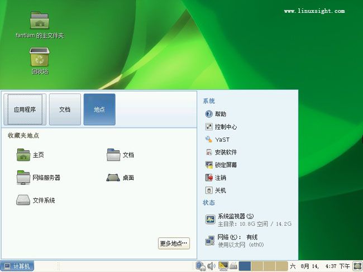Viewport: 363px width, 272px height.
Task: Open the 主页 home folder
Action: pos(30,155)
